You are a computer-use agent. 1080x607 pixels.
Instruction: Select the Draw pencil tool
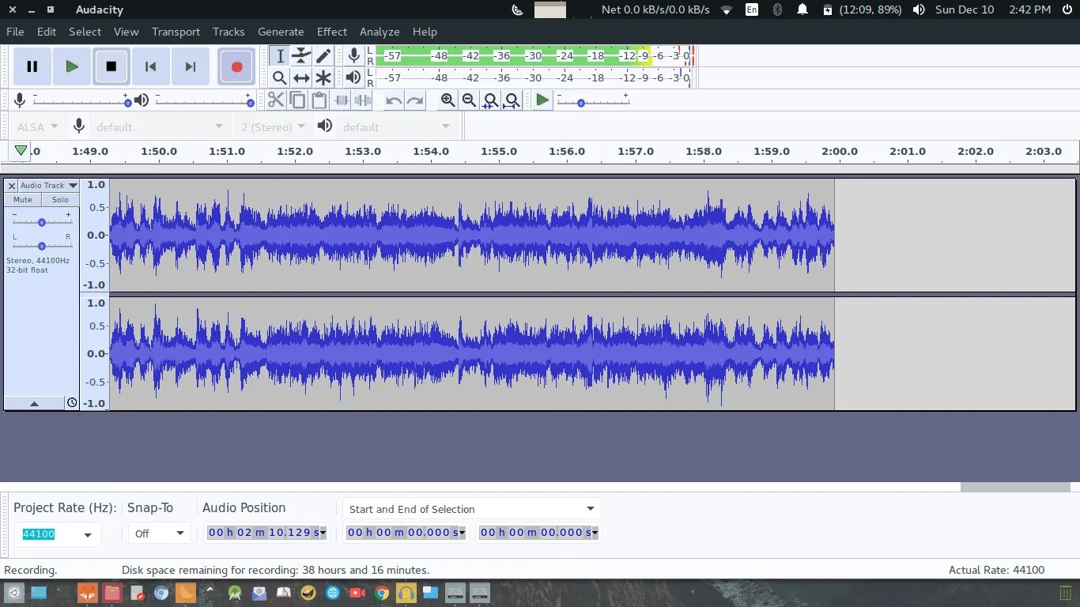(323, 56)
